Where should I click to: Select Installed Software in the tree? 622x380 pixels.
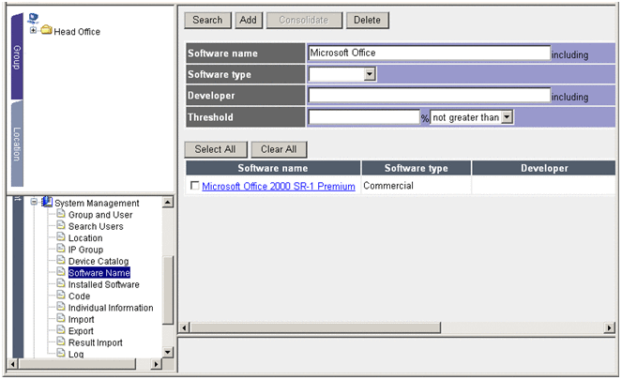[x=103, y=284]
